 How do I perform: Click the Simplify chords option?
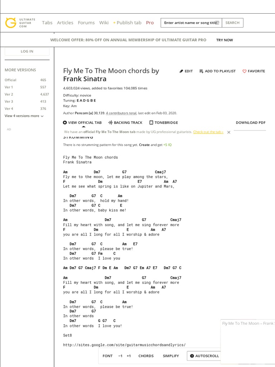tap(171, 356)
